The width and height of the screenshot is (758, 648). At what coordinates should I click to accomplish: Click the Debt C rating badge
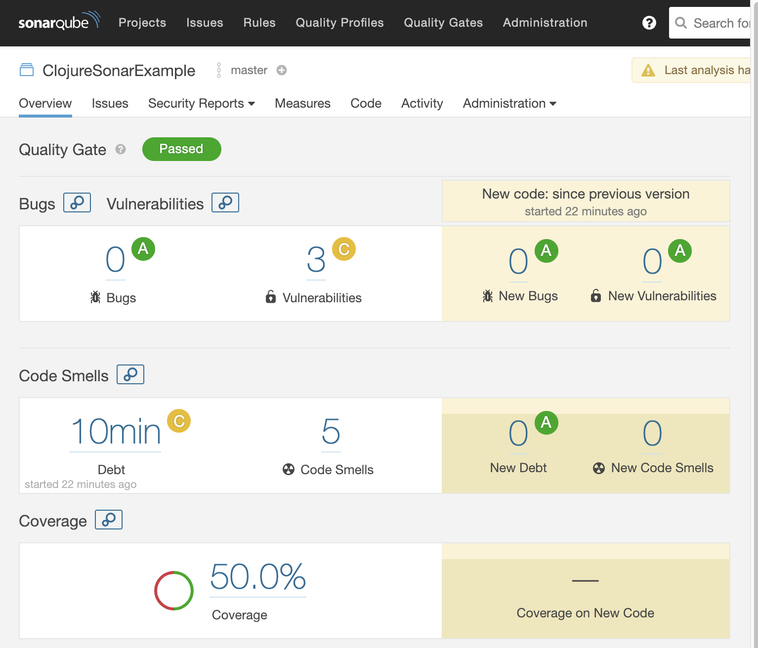[x=179, y=421]
